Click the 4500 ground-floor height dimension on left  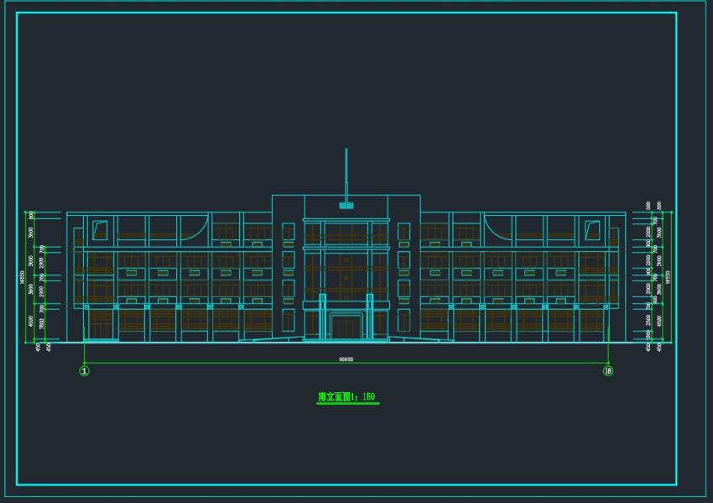tap(31, 321)
